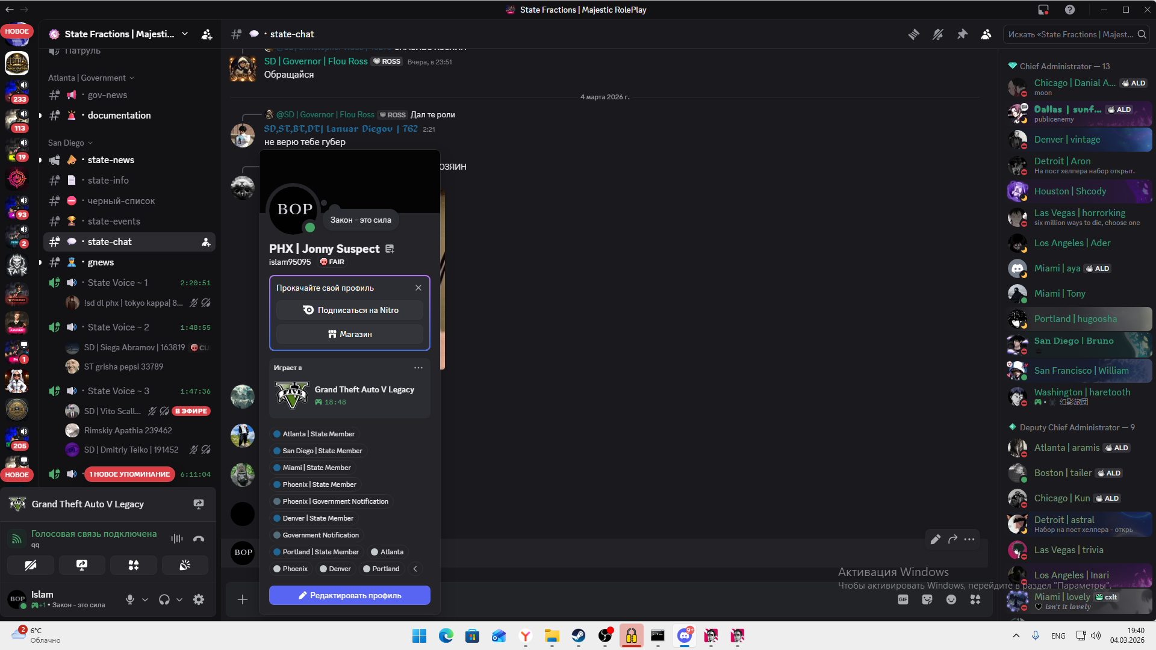Click the server search field
This screenshot has height=650, width=1156.
1072,34
